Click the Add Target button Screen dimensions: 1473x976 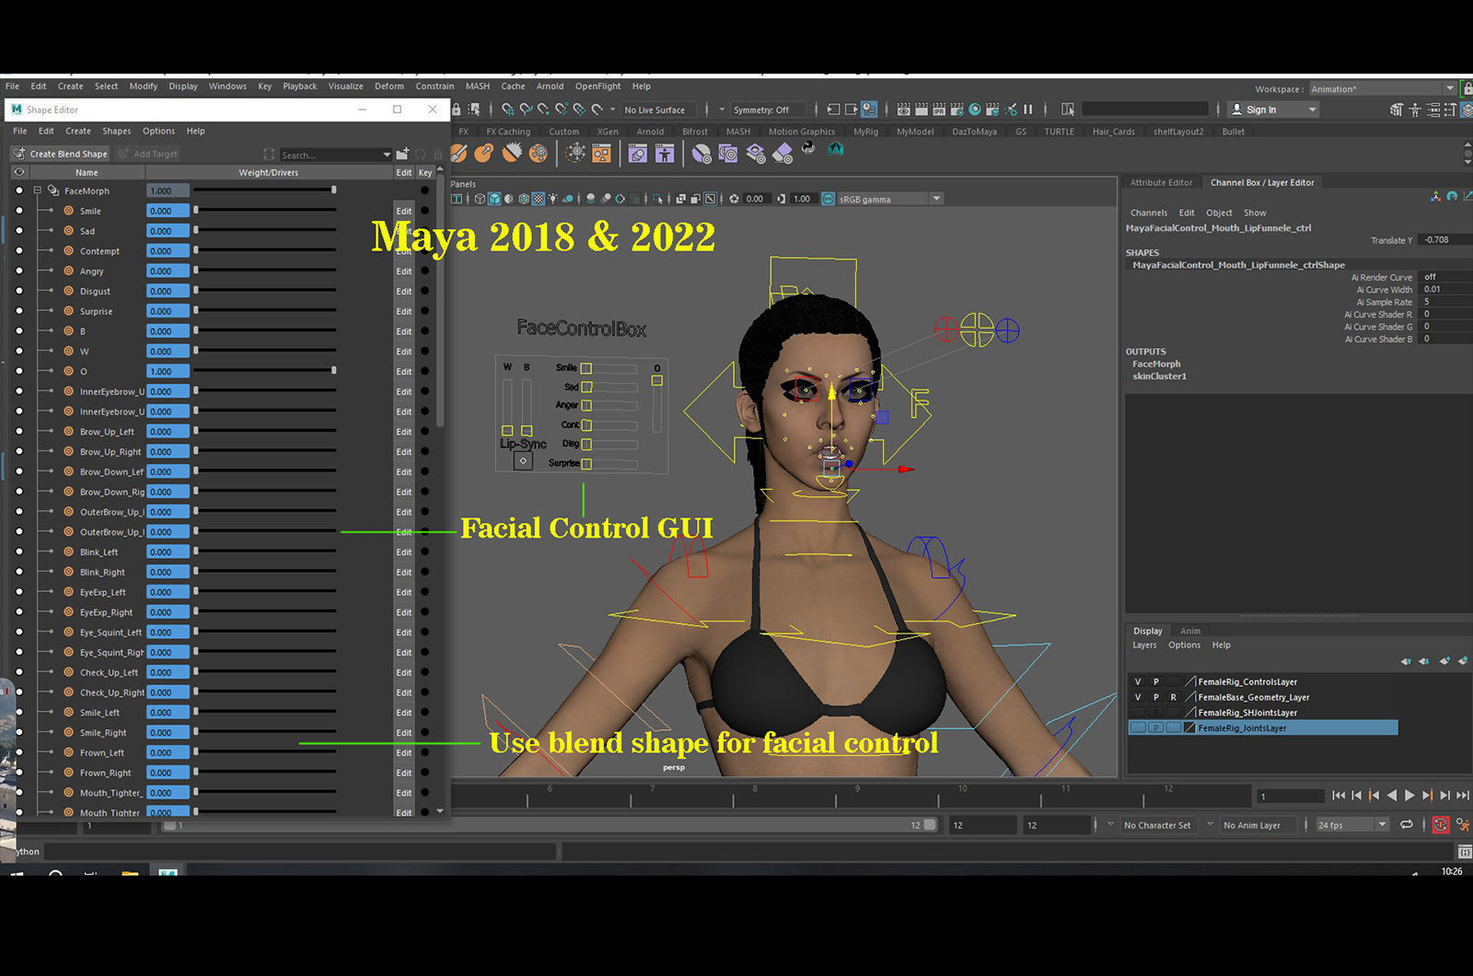coord(147,154)
